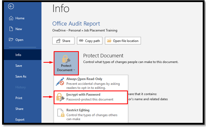Click the Share button under the document title
Viewport: 206px width, 127px height.
[63, 41]
